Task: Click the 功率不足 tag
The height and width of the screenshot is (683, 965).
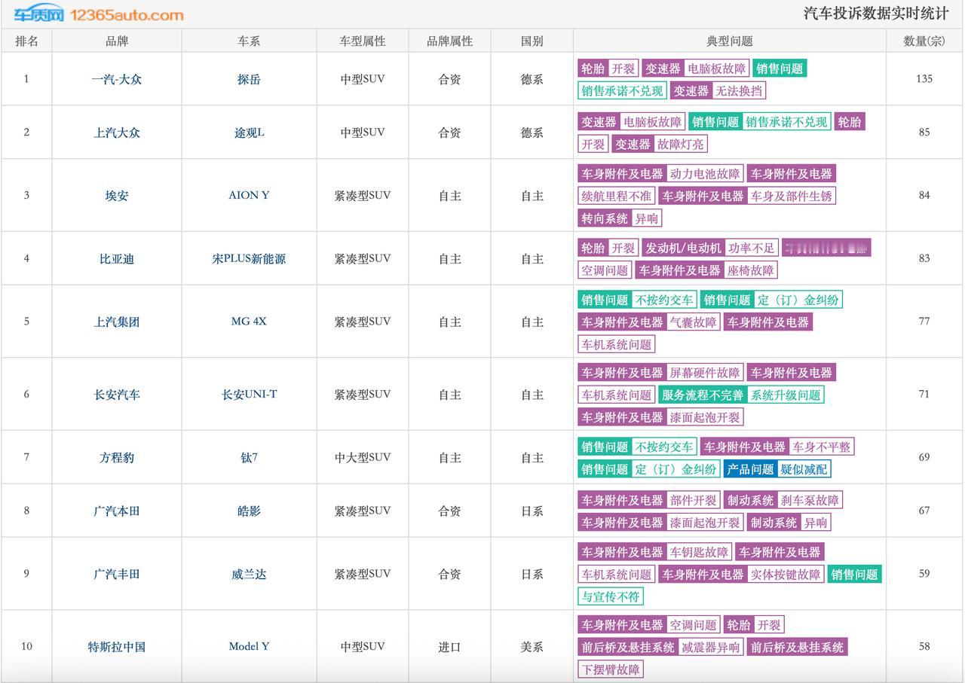Action: 752,248
